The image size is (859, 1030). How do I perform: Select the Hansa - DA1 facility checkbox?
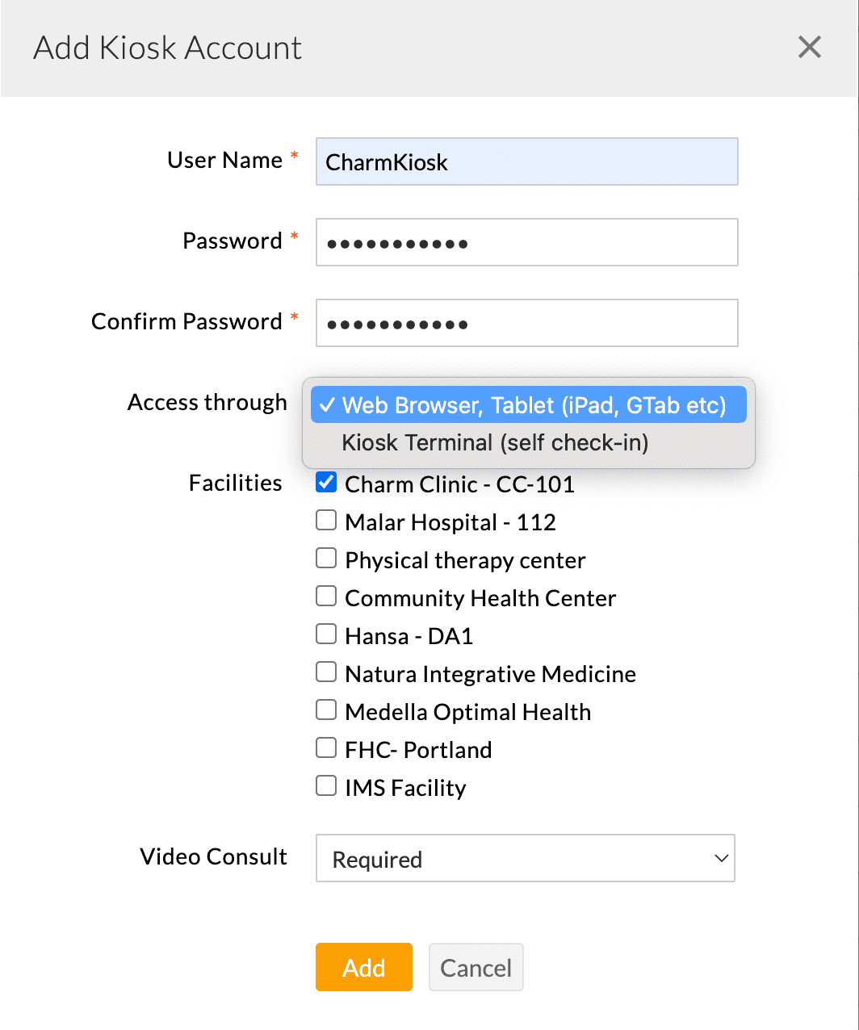(326, 634)
